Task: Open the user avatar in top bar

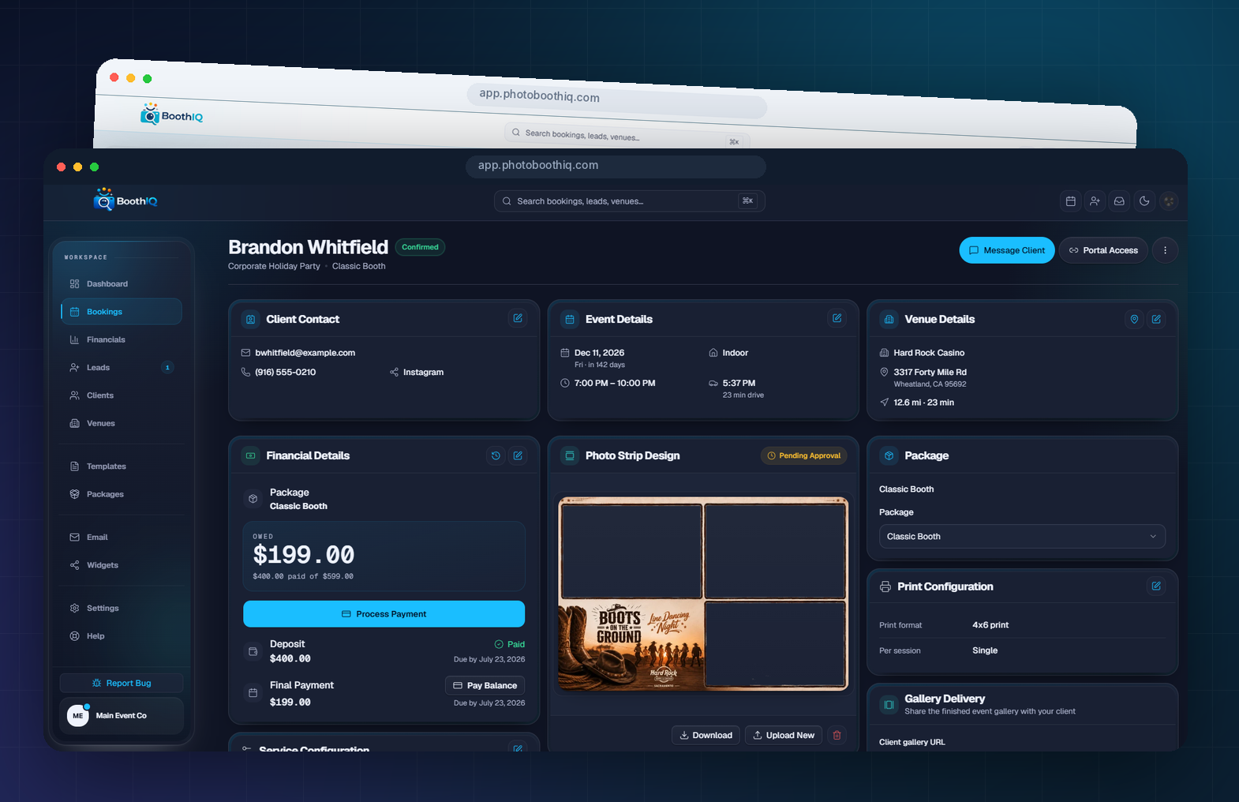Action: click(x=1169, y=201)
